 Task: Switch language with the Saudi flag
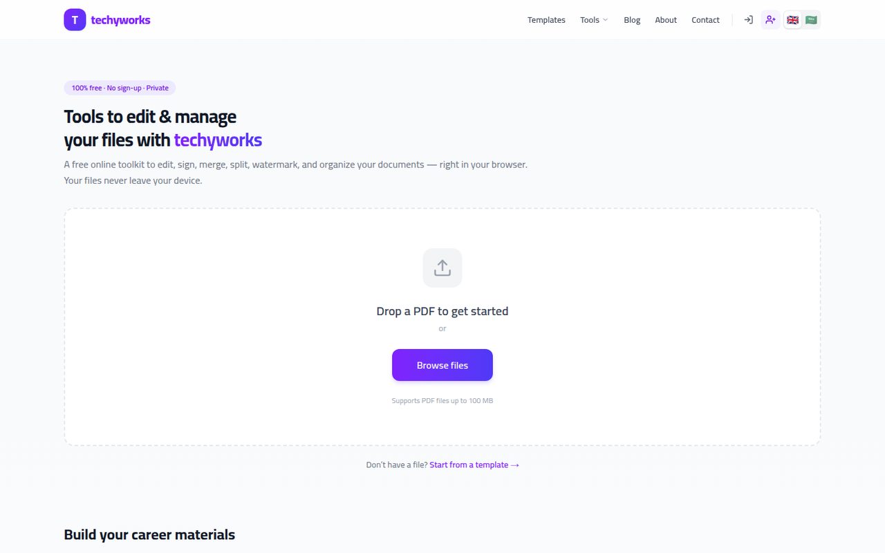(811, 20)
